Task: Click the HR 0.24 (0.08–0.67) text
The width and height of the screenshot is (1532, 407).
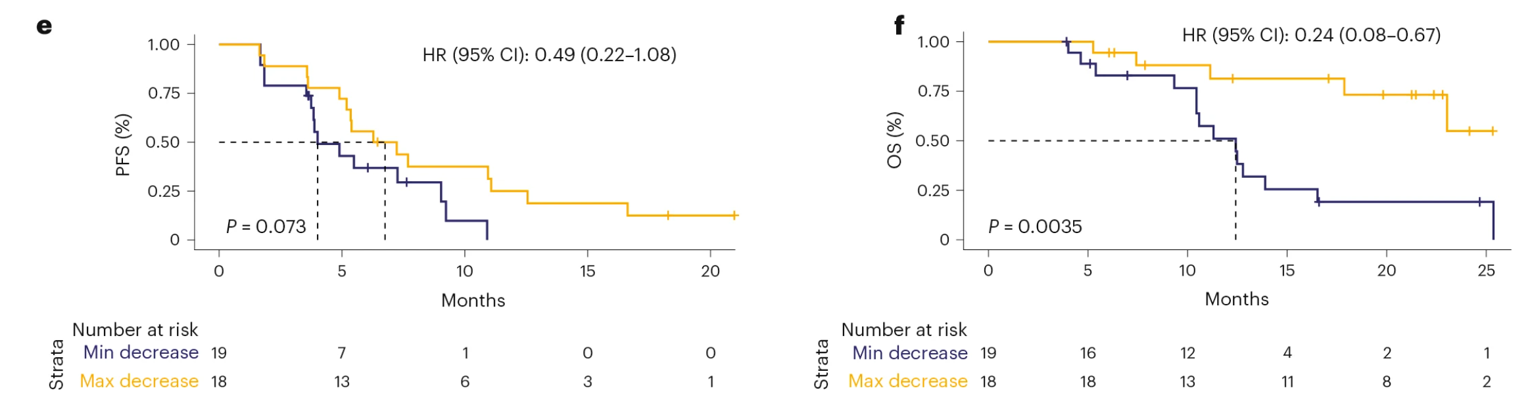Action: (1311, 35)
